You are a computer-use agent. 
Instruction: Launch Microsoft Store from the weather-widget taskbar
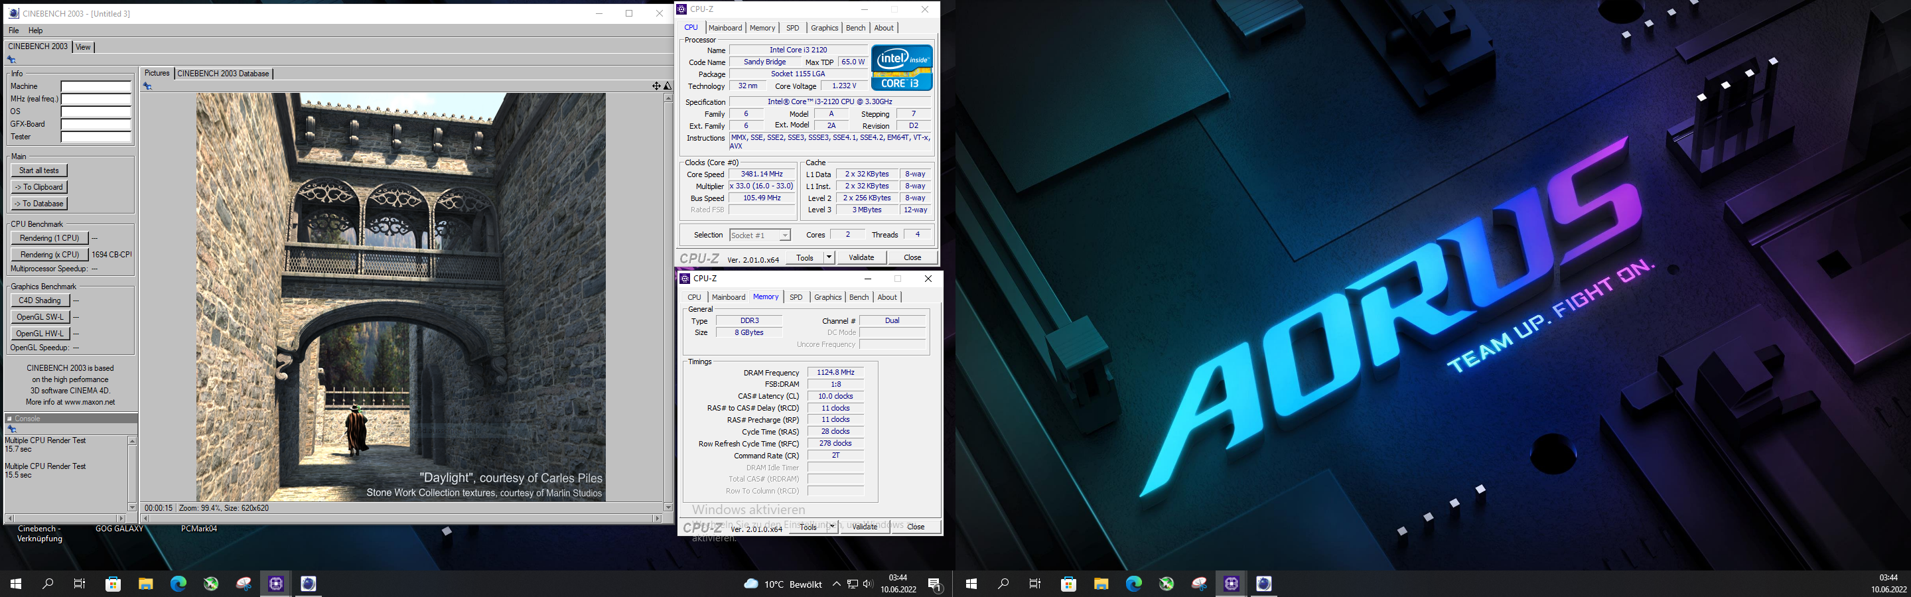pyautogui.click(x=113, y=584)
